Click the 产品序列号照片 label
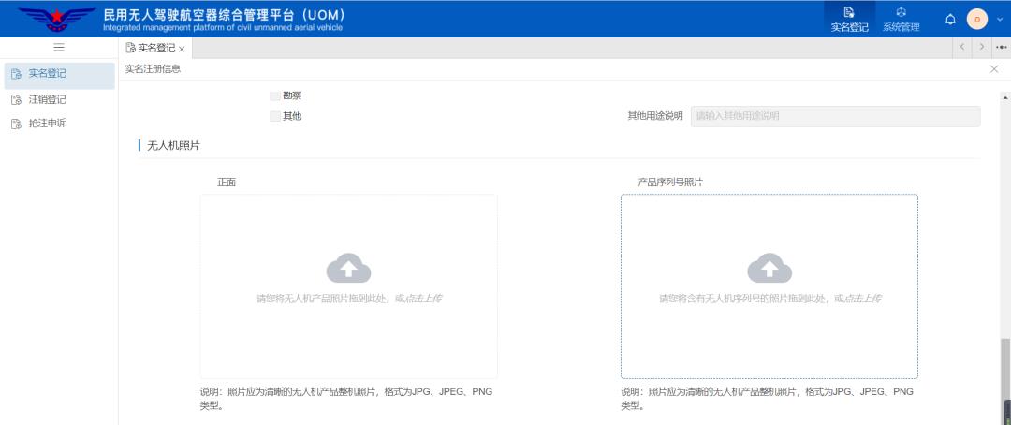 (670, 183)
